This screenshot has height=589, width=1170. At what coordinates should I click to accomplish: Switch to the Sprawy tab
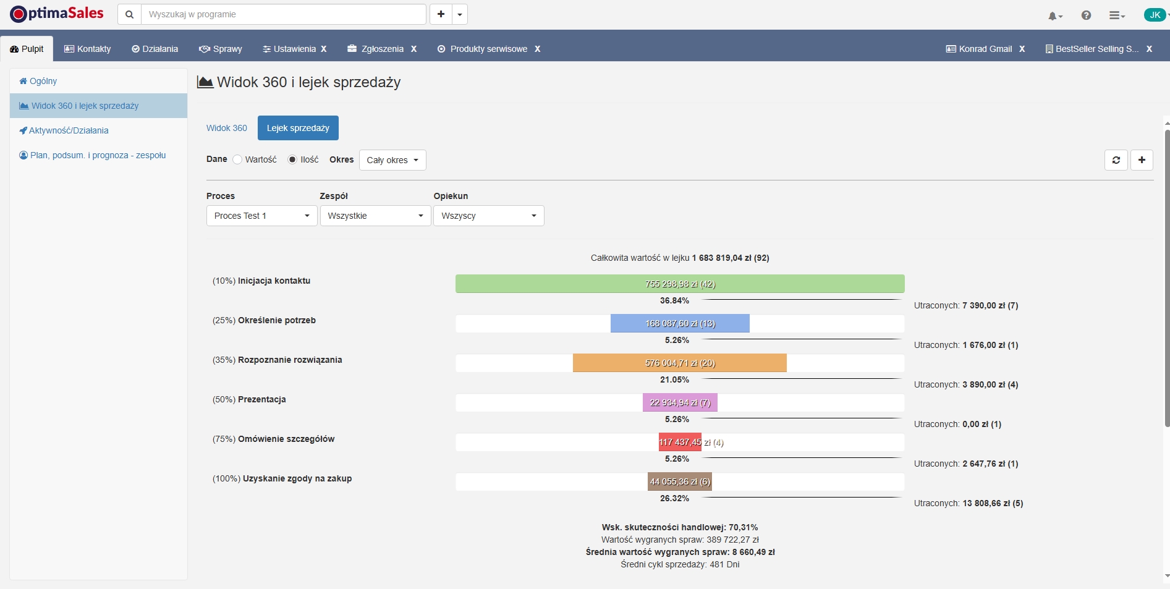pyautogui.click(x=220, y=49)
